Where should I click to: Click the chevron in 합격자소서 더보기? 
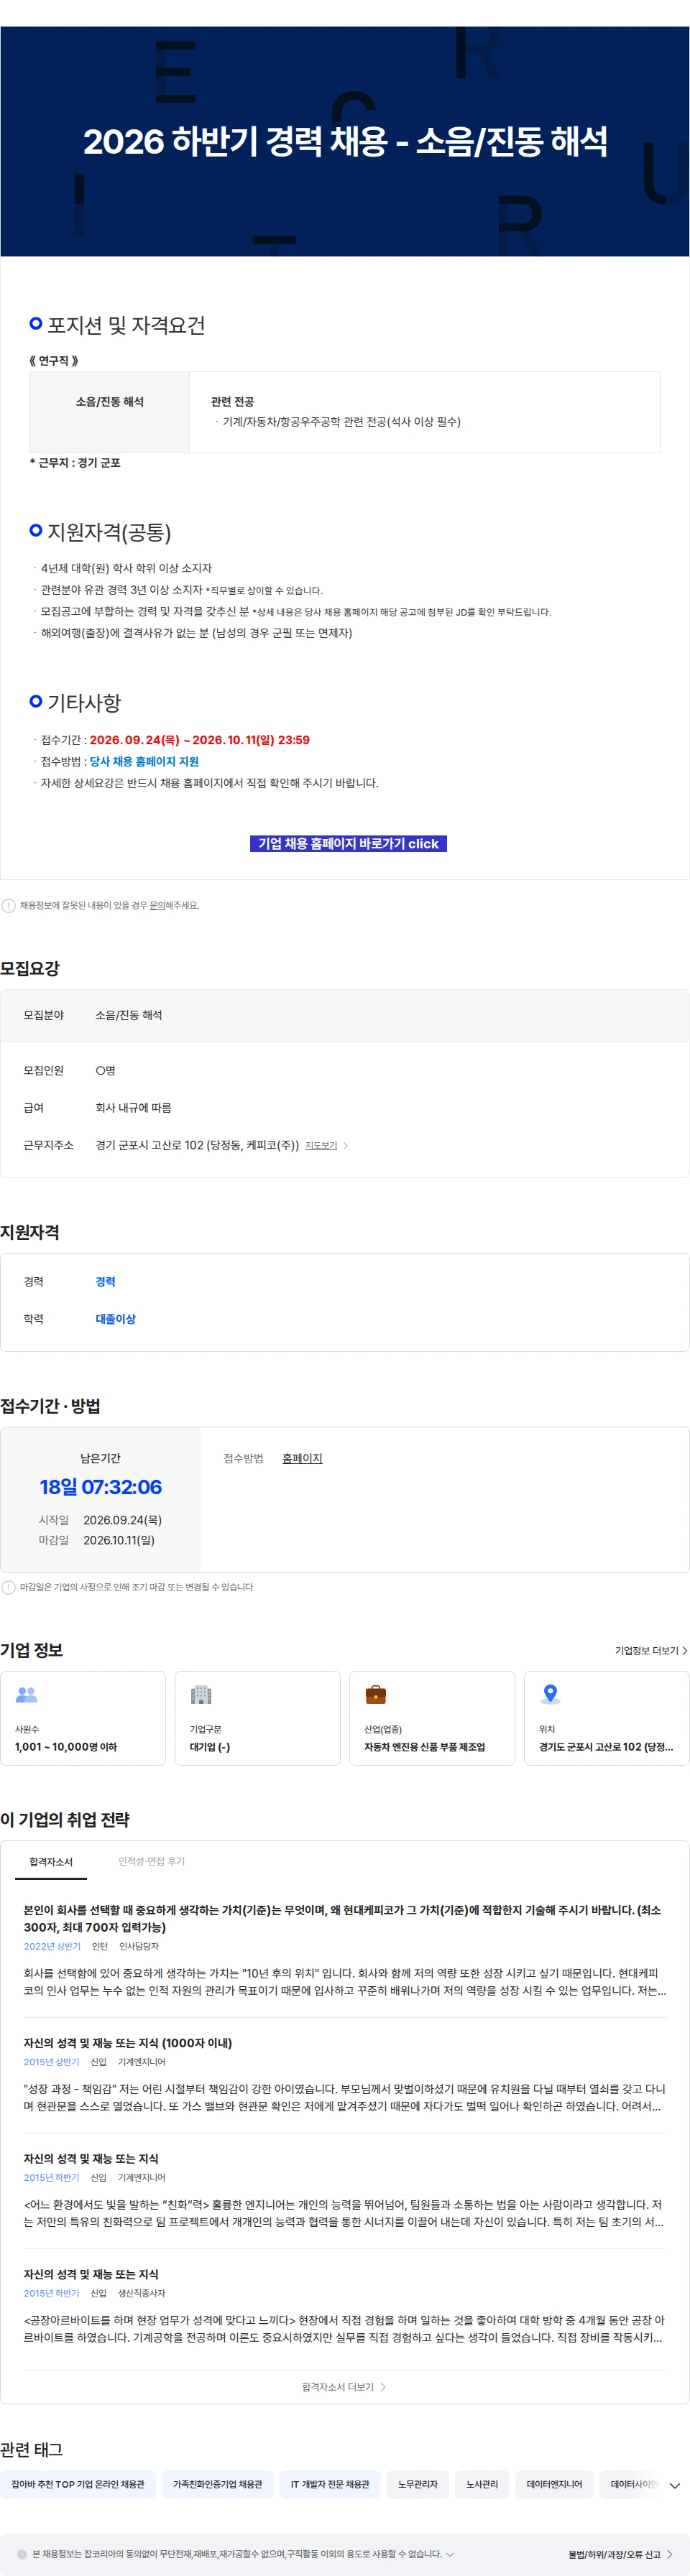pyautogui.click(x=383, y=2386)
